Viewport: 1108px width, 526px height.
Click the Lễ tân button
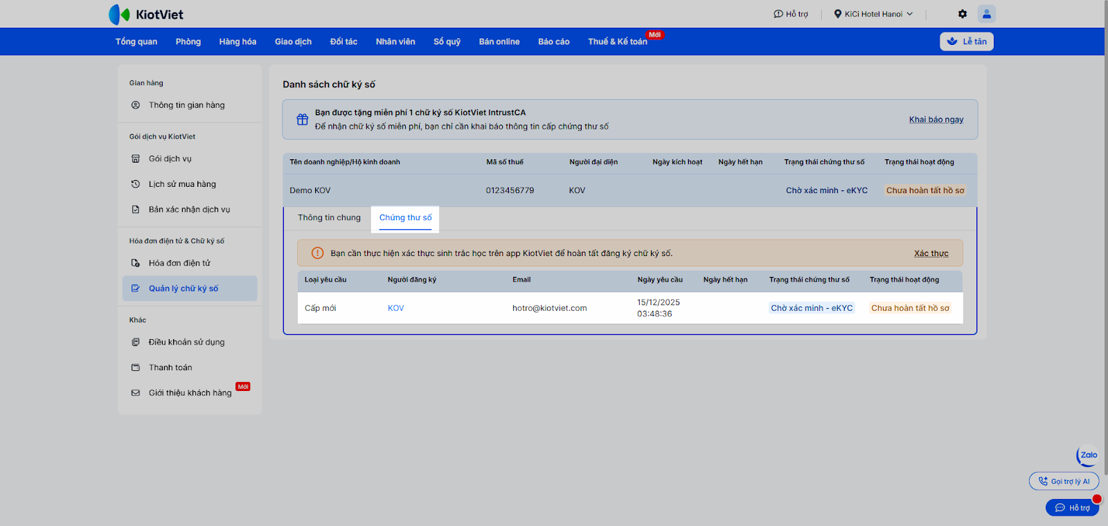click(x=967, y=42)
